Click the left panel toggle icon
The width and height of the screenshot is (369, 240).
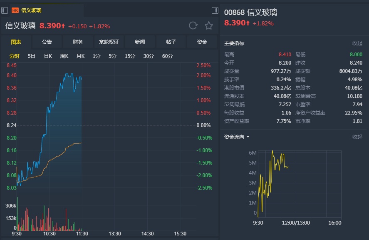pyautogui.click(x=5, y=10)
